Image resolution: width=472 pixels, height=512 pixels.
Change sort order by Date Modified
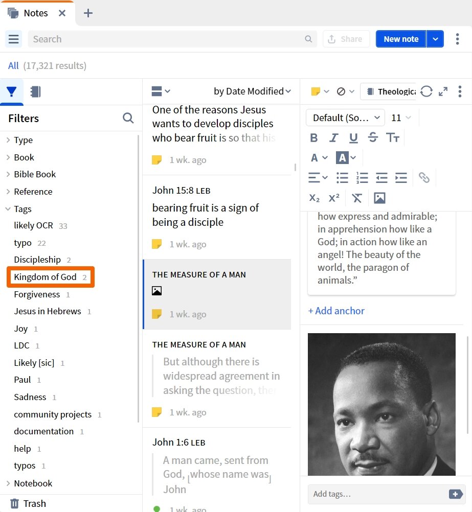point(252,91)
